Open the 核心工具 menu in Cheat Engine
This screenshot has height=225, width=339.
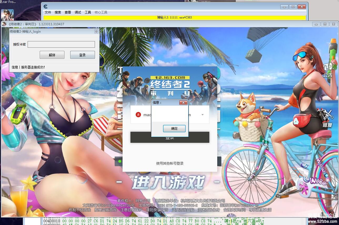(101, 12)
